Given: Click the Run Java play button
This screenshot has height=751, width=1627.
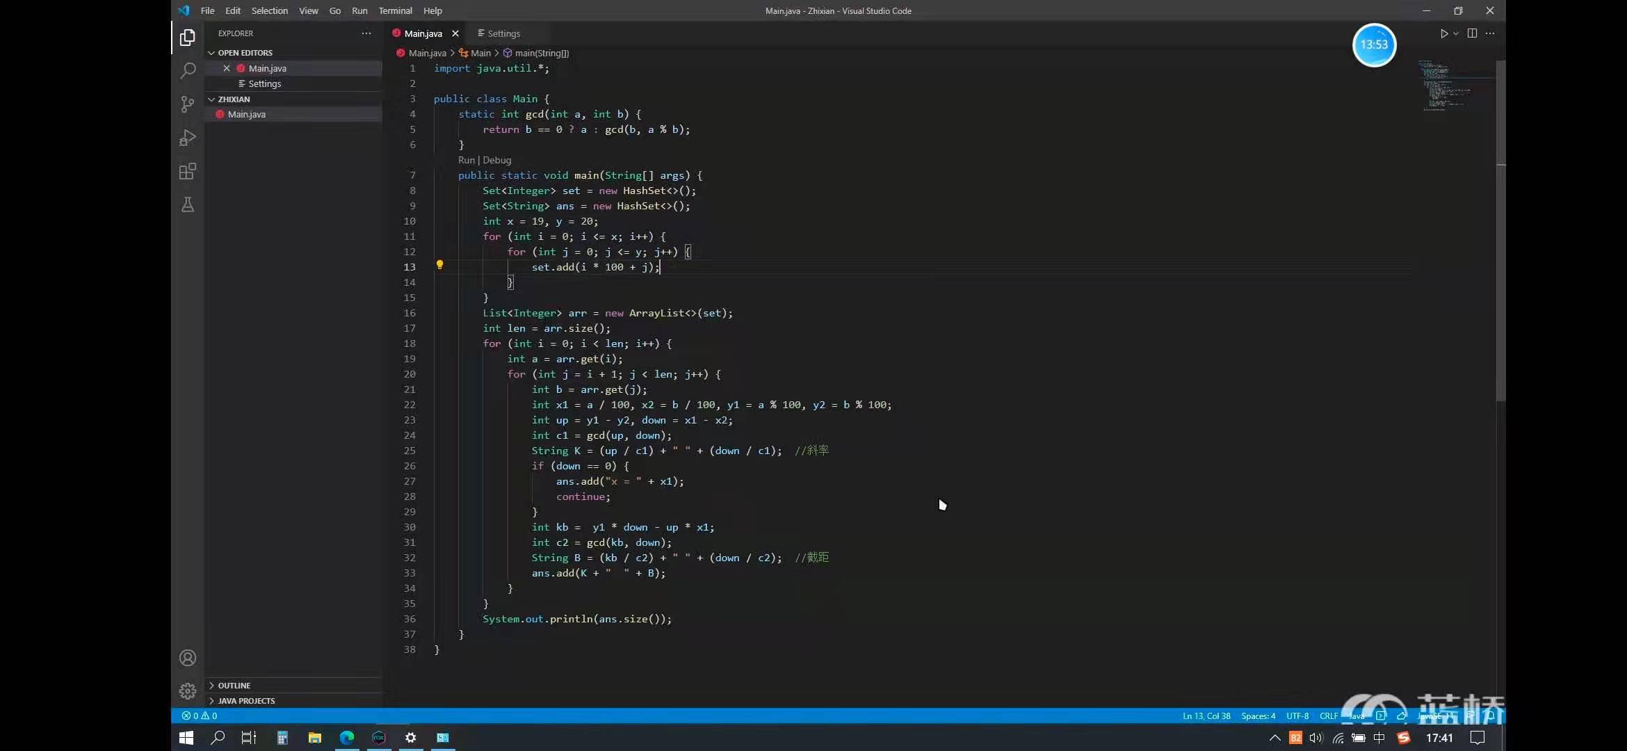Looking at the screenshot, I should (1443, 33).
